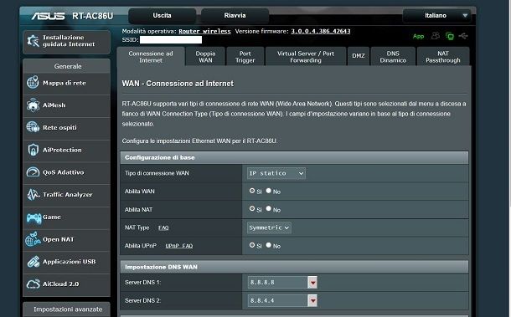
Task: Open AiCloud 2.0 menu entry
Action: tap(67, 284)
